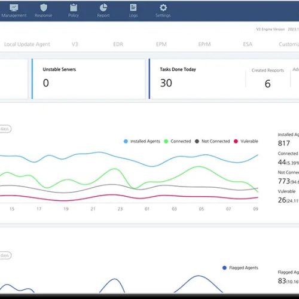This screenshot has height=299, width=299.
Task: Toggle Installed Agents series in chart legend
Action: coord(126,141)
